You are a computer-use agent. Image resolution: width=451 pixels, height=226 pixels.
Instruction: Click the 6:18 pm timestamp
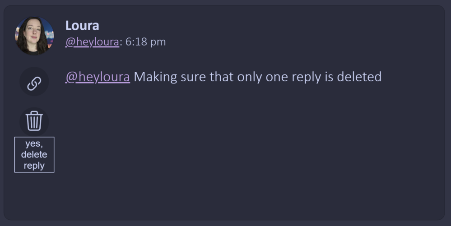click(x=145, y=42)
